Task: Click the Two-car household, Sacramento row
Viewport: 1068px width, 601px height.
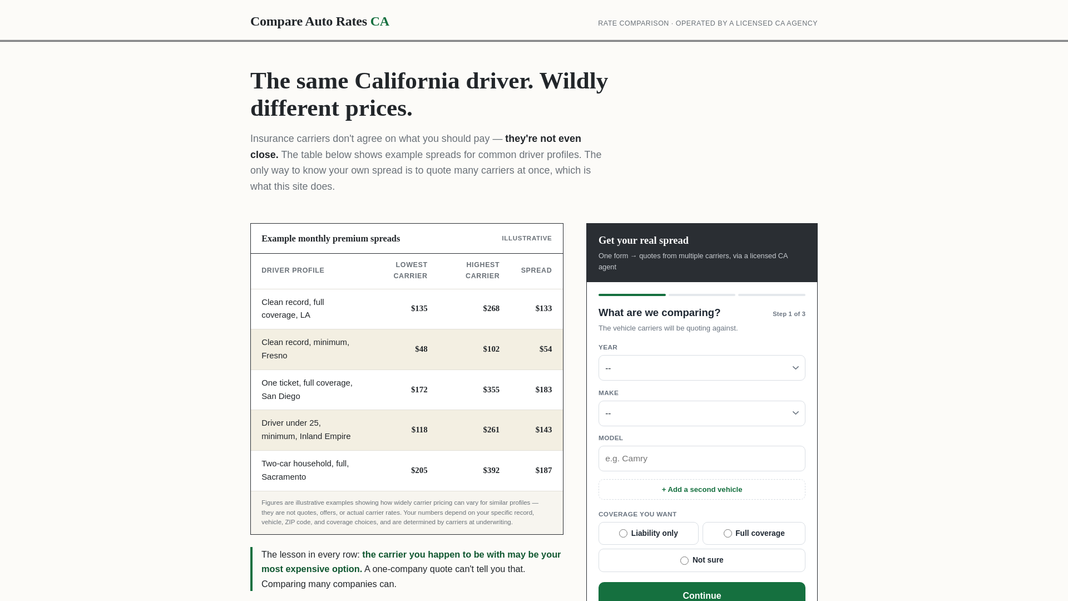Action: point(407,471)
